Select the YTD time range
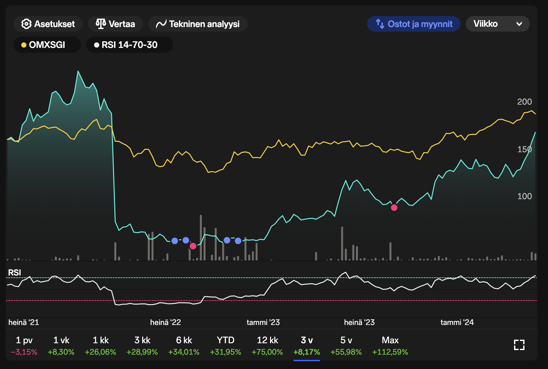Screen dimensions: 548x369 (225, 346)
